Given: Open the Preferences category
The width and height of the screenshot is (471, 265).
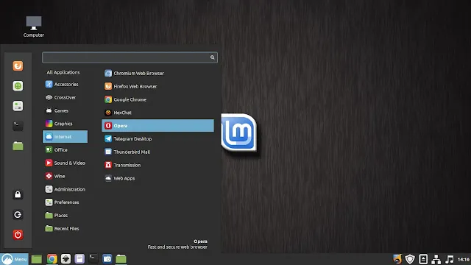Looking at the screenshot, I should [65, 202].
